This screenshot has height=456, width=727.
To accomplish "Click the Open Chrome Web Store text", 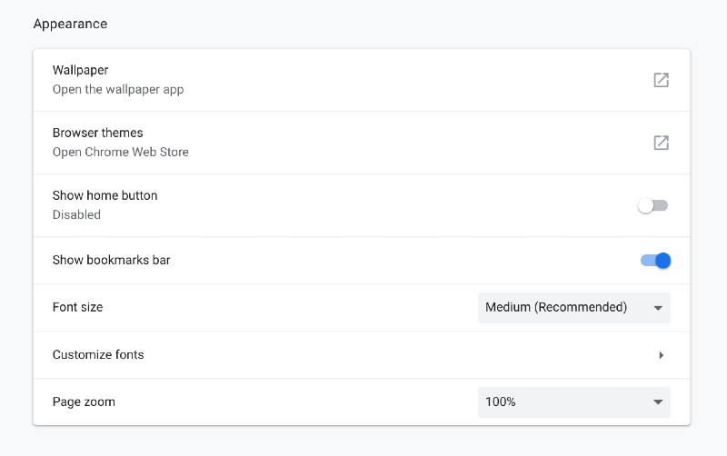I will tap(121, 152).
